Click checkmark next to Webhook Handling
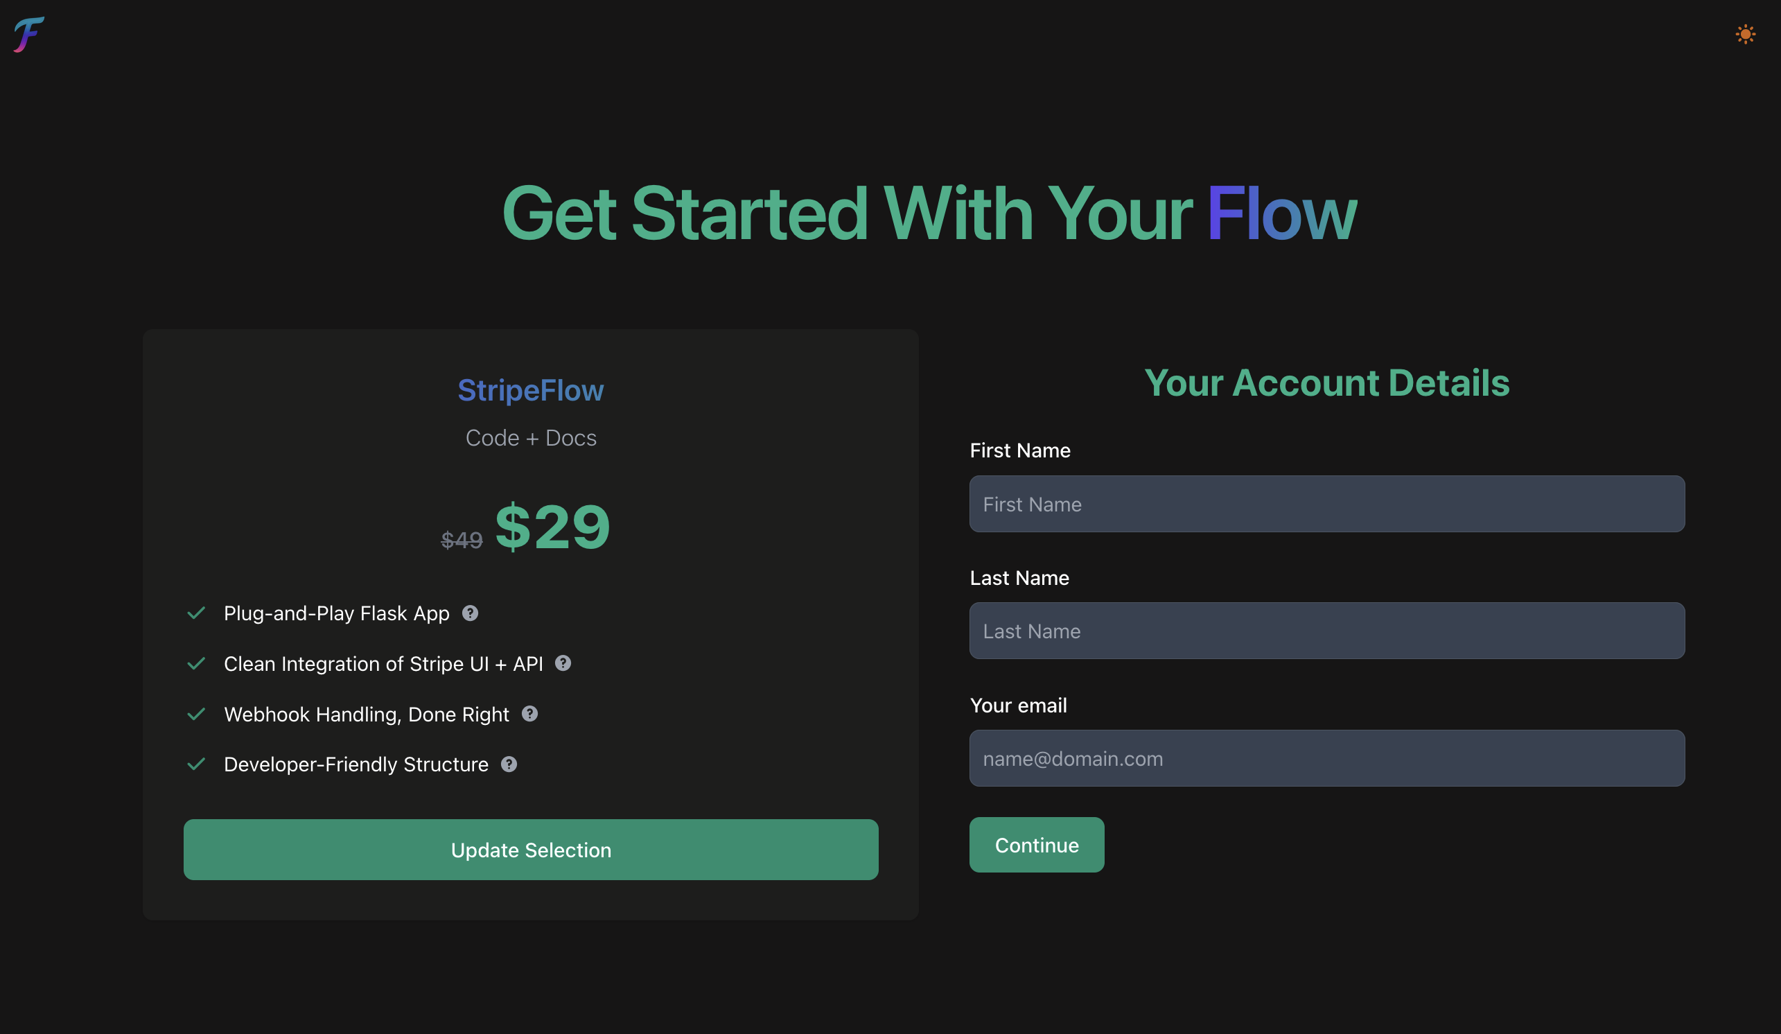Viewport: 1781px width, 1034px height. [195, 714]
